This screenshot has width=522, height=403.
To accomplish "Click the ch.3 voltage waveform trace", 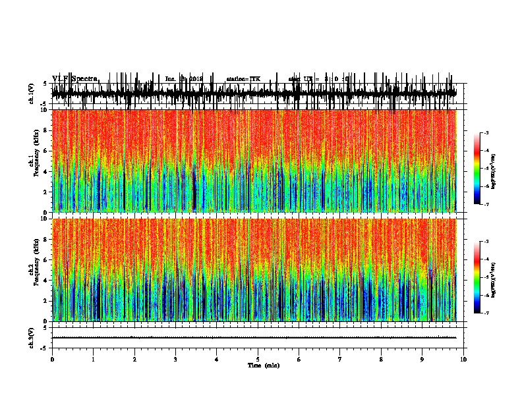I will click(x=254, y=338).
